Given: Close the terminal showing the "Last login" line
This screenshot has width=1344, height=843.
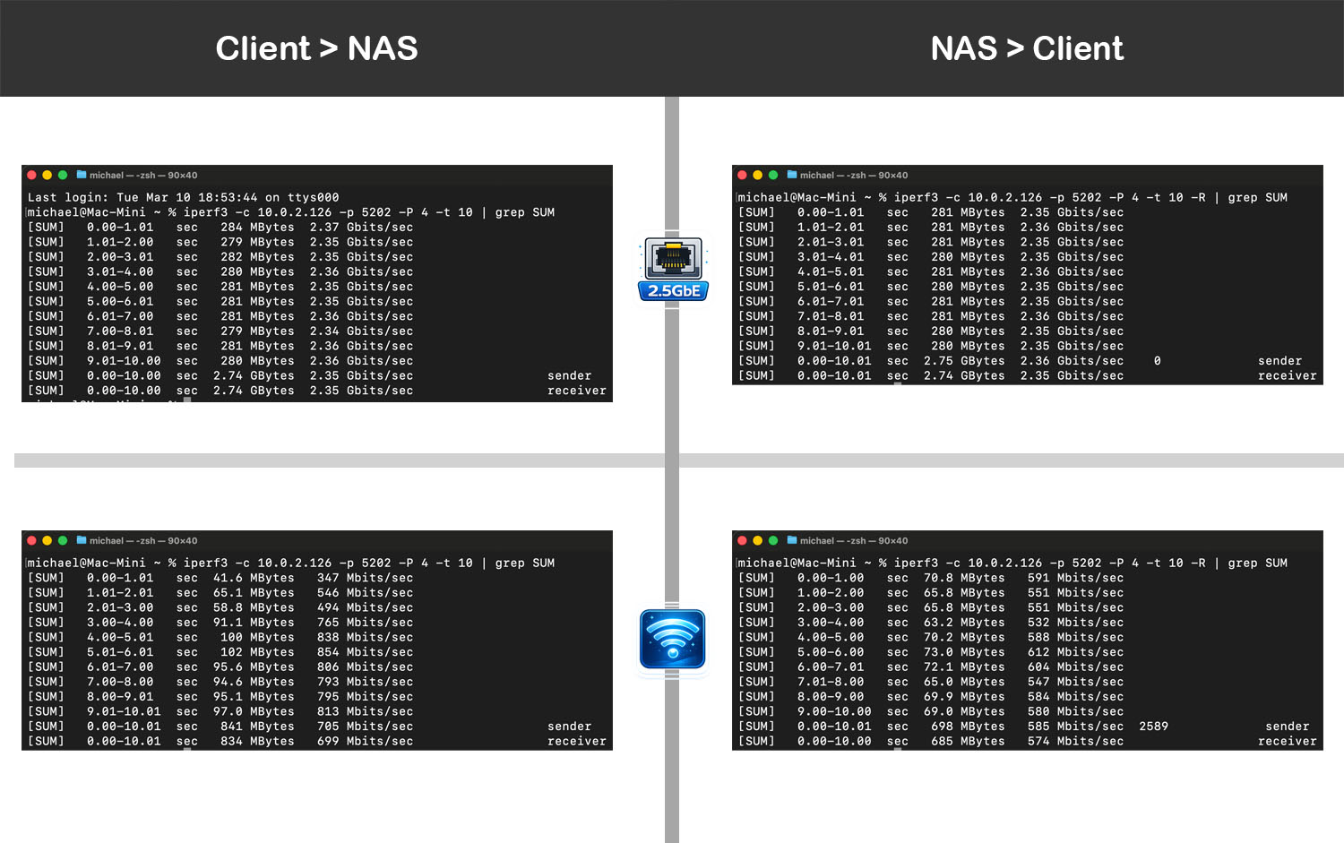Looking at the screenshot, I should pos(32,175).
